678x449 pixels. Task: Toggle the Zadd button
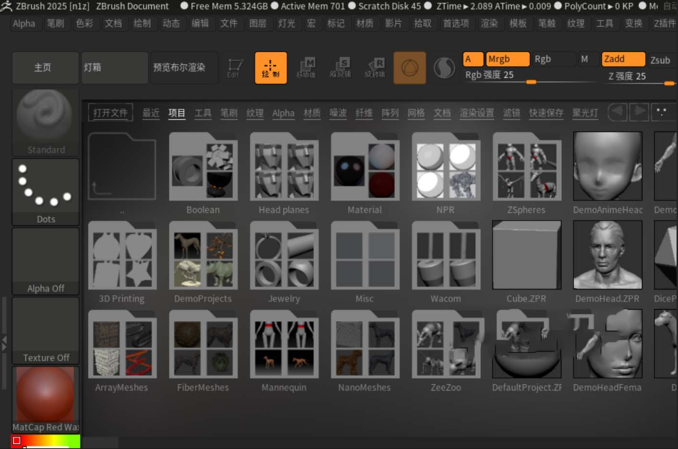(x=623, y=58)
